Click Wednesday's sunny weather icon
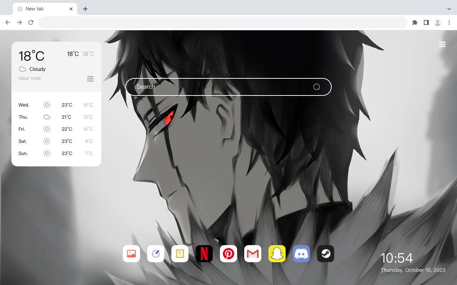Screen dimensions: 457x285 click(x=47, y=105)
